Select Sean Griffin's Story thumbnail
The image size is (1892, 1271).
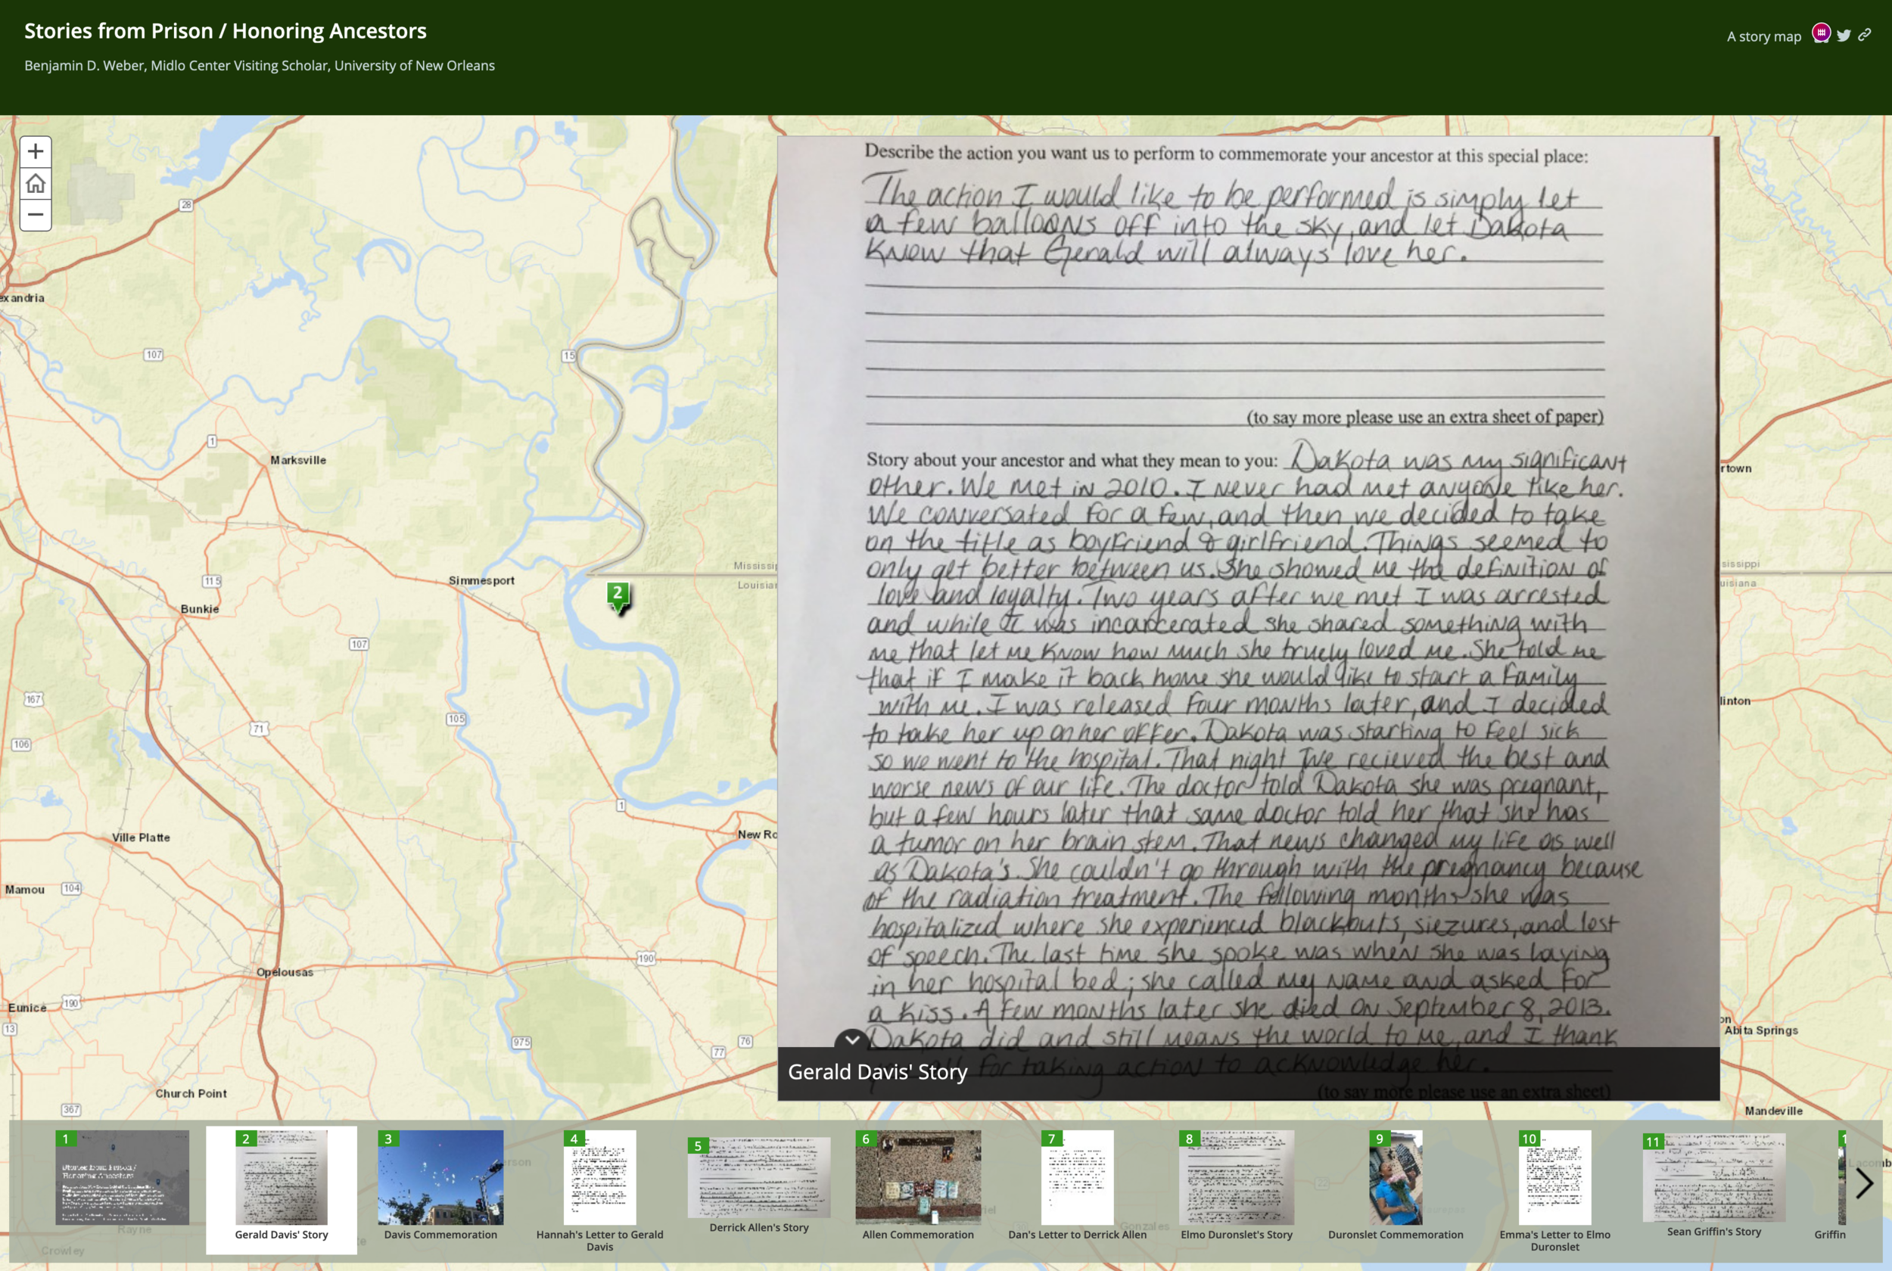click(x=1713, y=1178)
